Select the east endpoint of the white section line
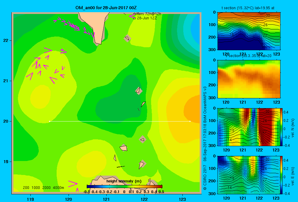This screenshot has width=298, height=202. click(x=190, y=121)
